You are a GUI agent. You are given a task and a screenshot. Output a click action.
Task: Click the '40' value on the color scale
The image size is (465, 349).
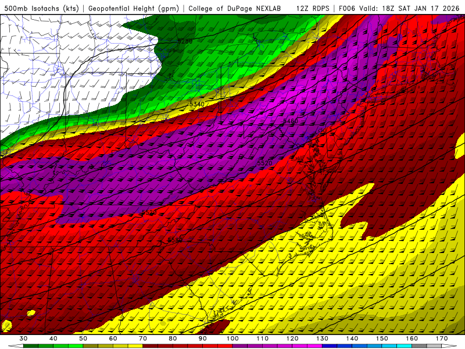click(53, 339)
